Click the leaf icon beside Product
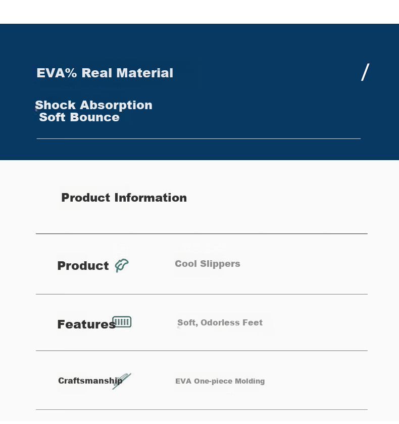 pyautogui.click(x=122, y=265)
